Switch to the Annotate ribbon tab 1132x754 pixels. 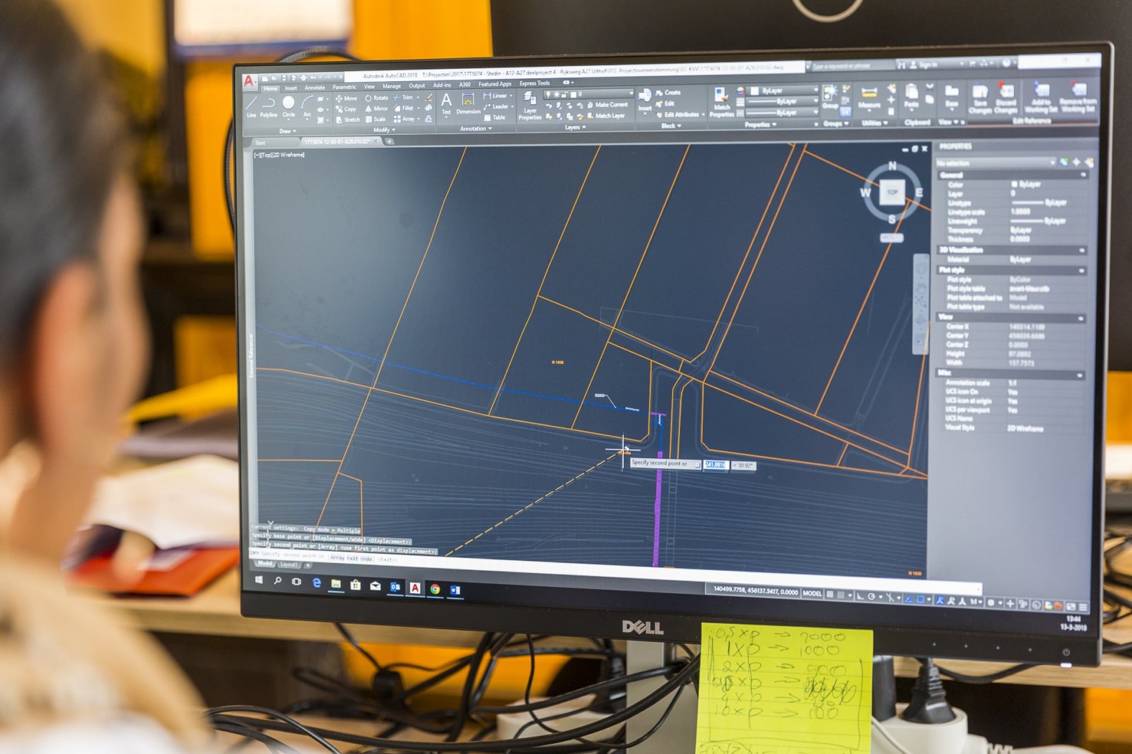click(315, 88)
